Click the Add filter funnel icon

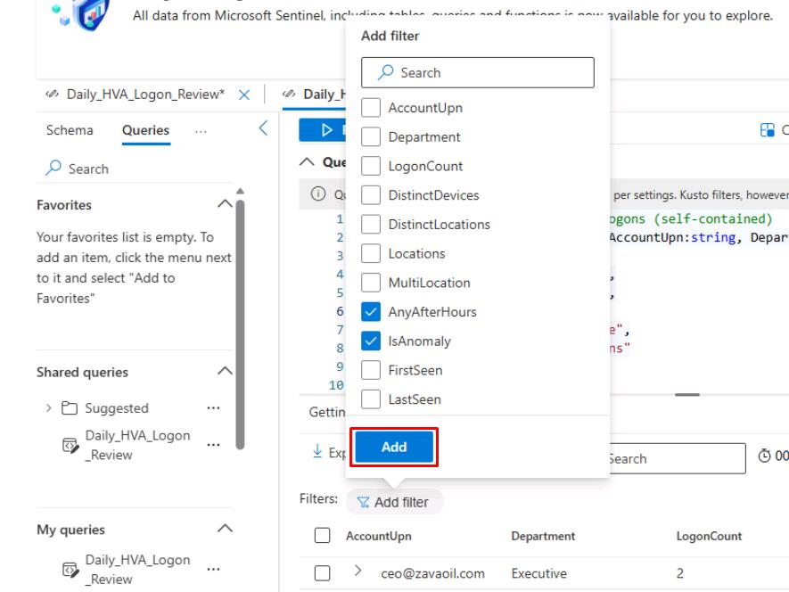[x=363, y=502]
